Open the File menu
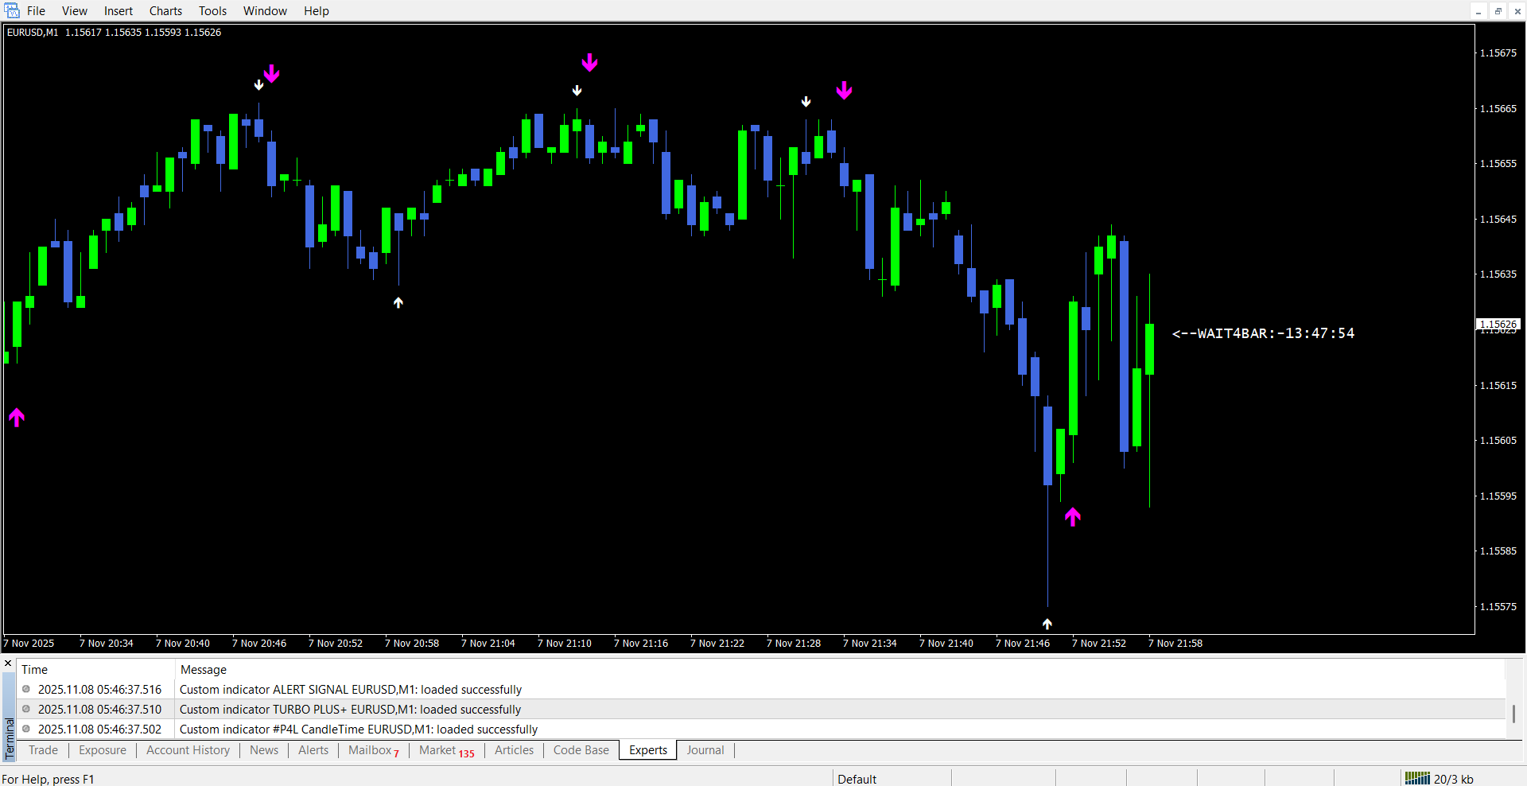This screenshot has height=786, width=1527. (x=36, y=11)
